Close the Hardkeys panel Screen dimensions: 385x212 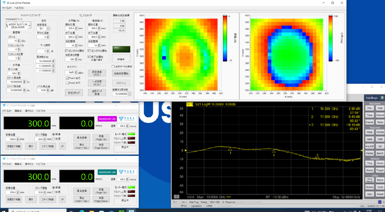382,98
